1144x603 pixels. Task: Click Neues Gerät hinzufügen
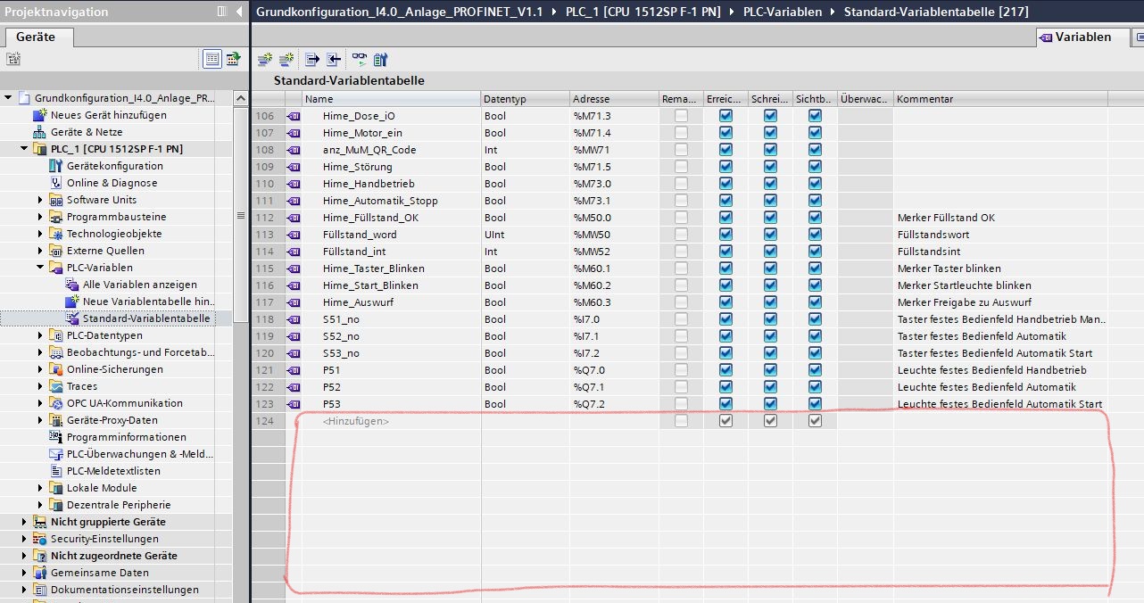pos(108,115)
